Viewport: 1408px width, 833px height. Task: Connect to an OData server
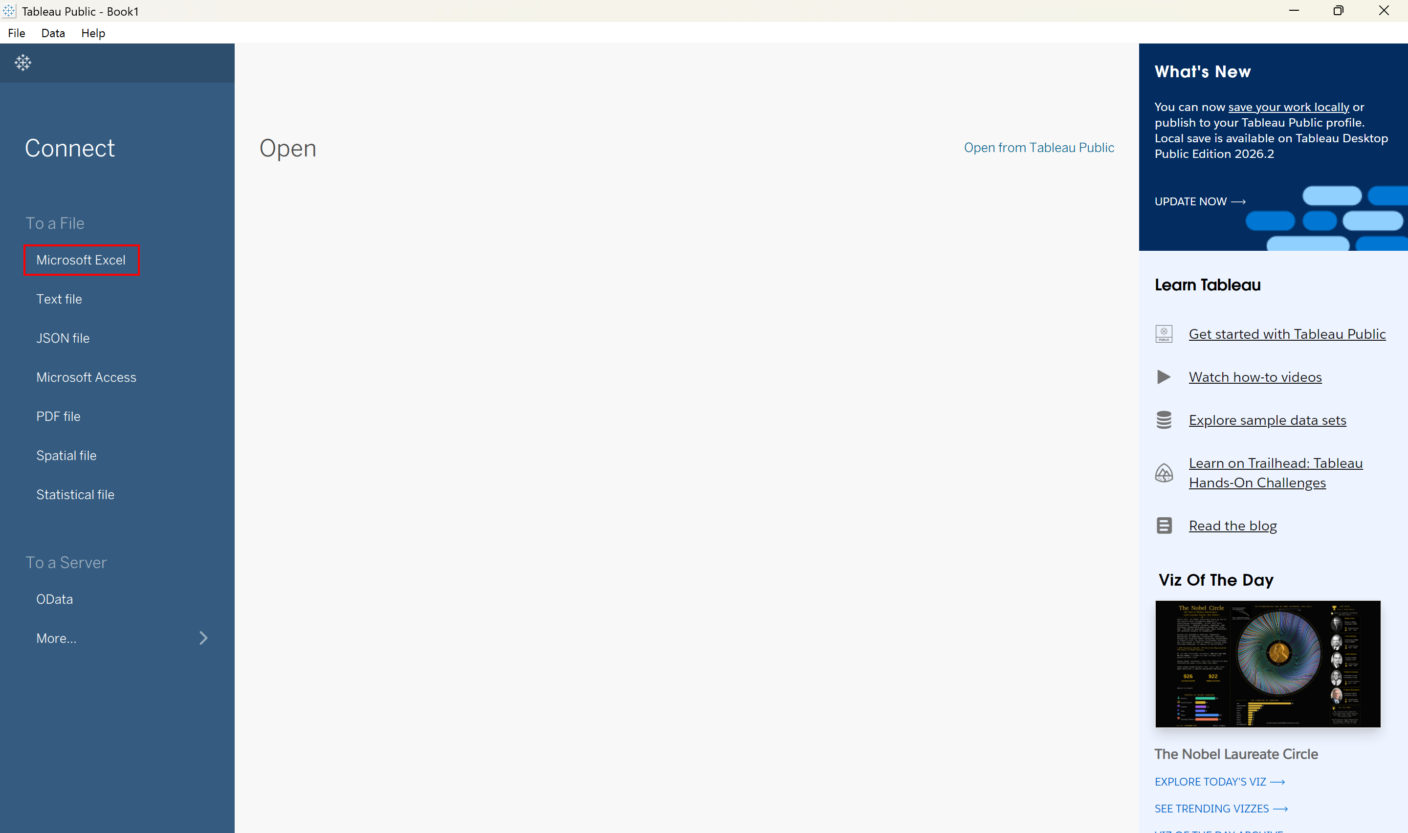[x=54, y=599]
